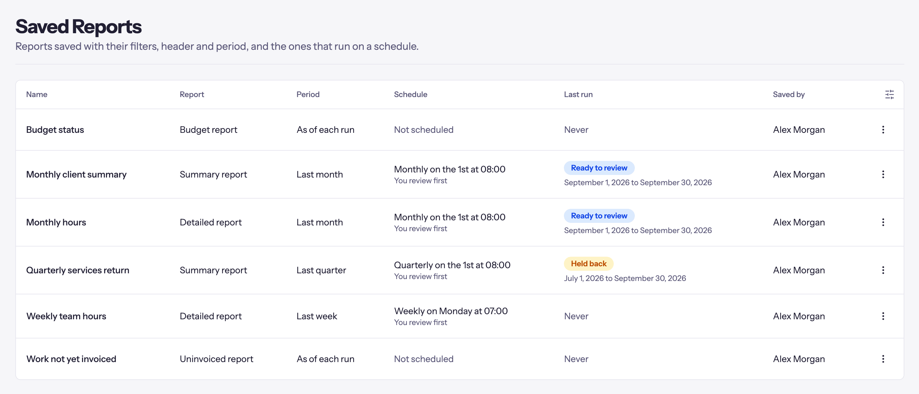Open actions menu for Weekly team hours

(883, 316)
